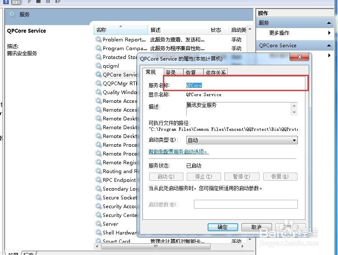This screenshot has width=338, height=255.
Task: Click gear icon of Problem Report service
Action: (x=99, y=39)
